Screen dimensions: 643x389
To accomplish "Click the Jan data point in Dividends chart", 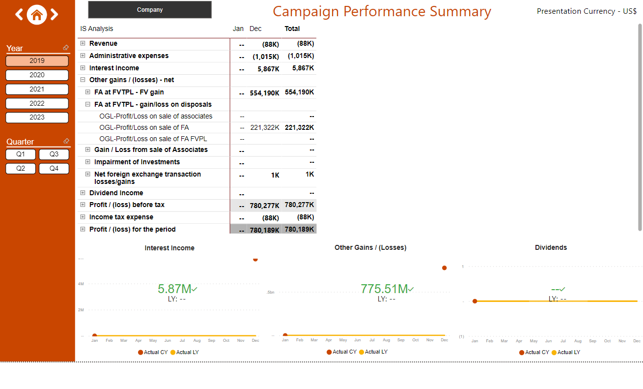I will (x=475, y=301).
